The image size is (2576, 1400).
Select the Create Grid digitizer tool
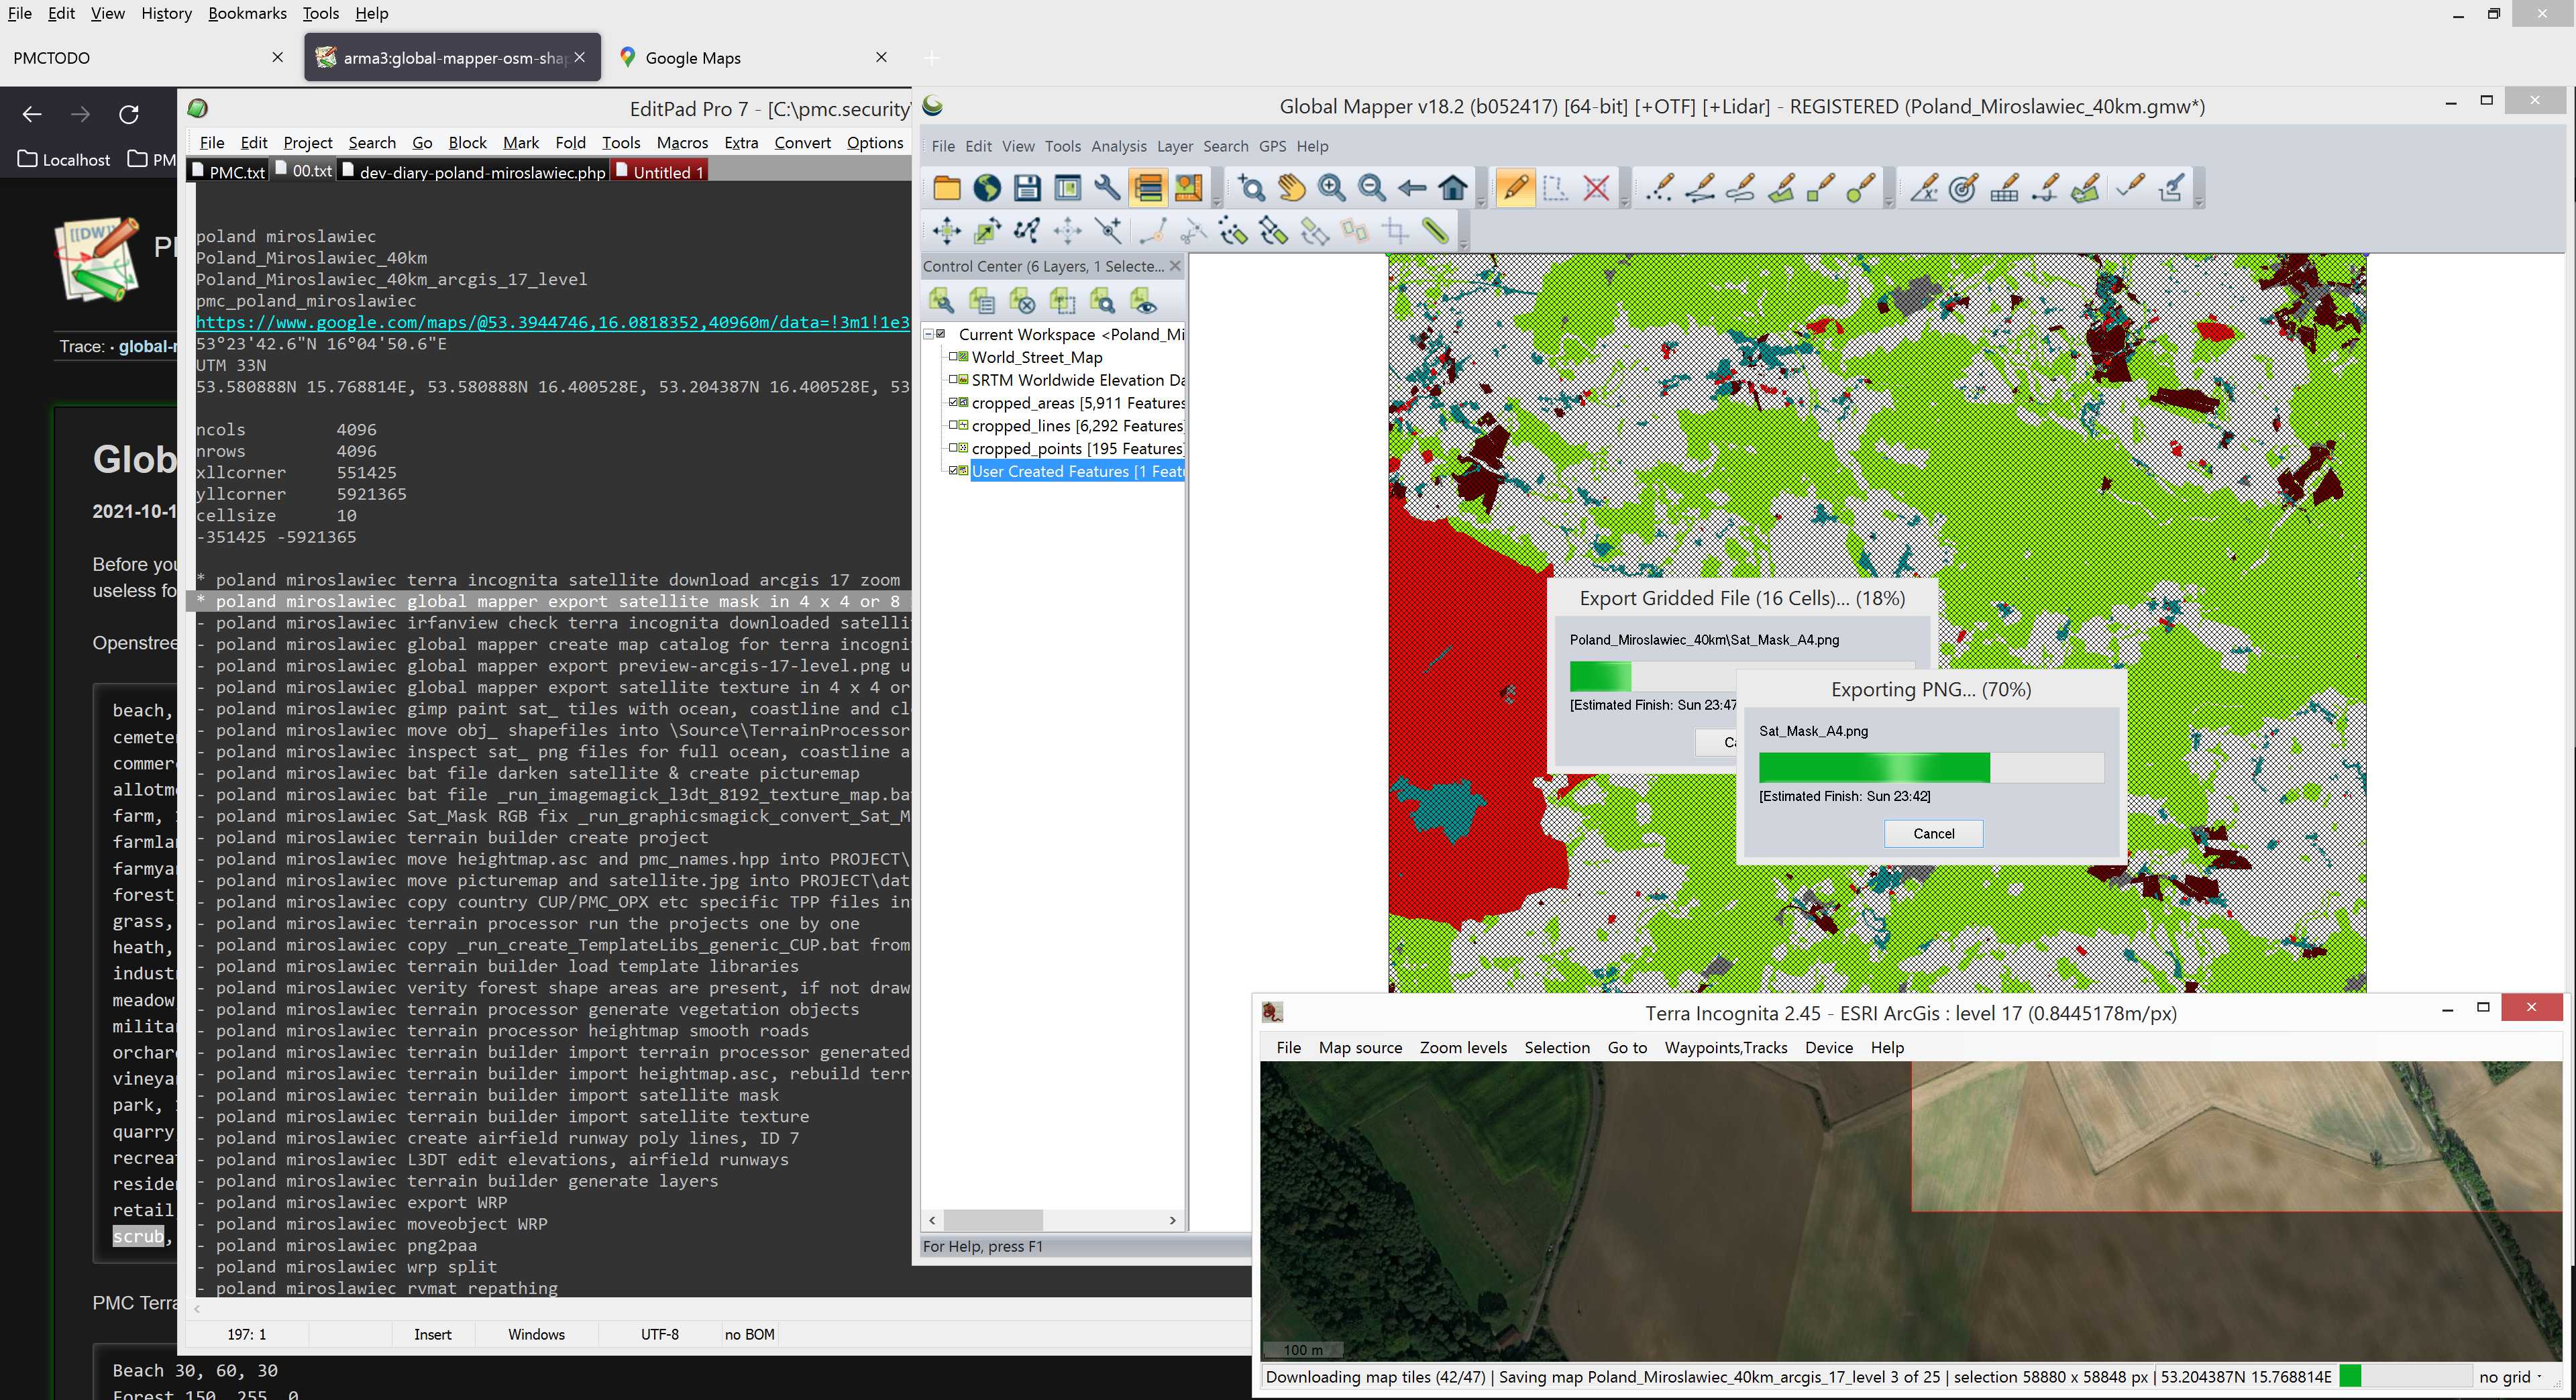click(x=2004, y=188)
